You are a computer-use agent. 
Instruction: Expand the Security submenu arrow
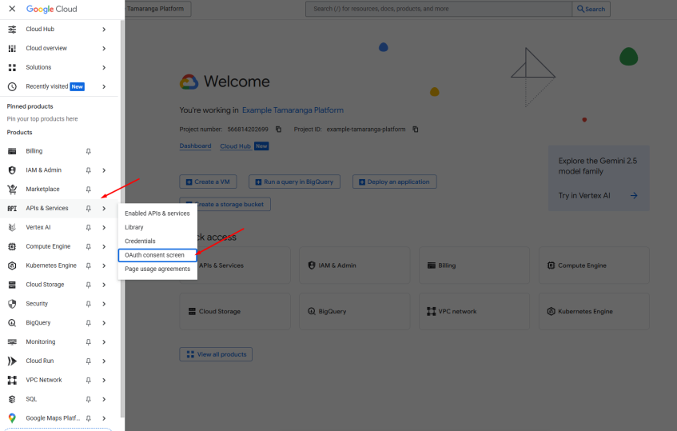[x=104, y=304]
